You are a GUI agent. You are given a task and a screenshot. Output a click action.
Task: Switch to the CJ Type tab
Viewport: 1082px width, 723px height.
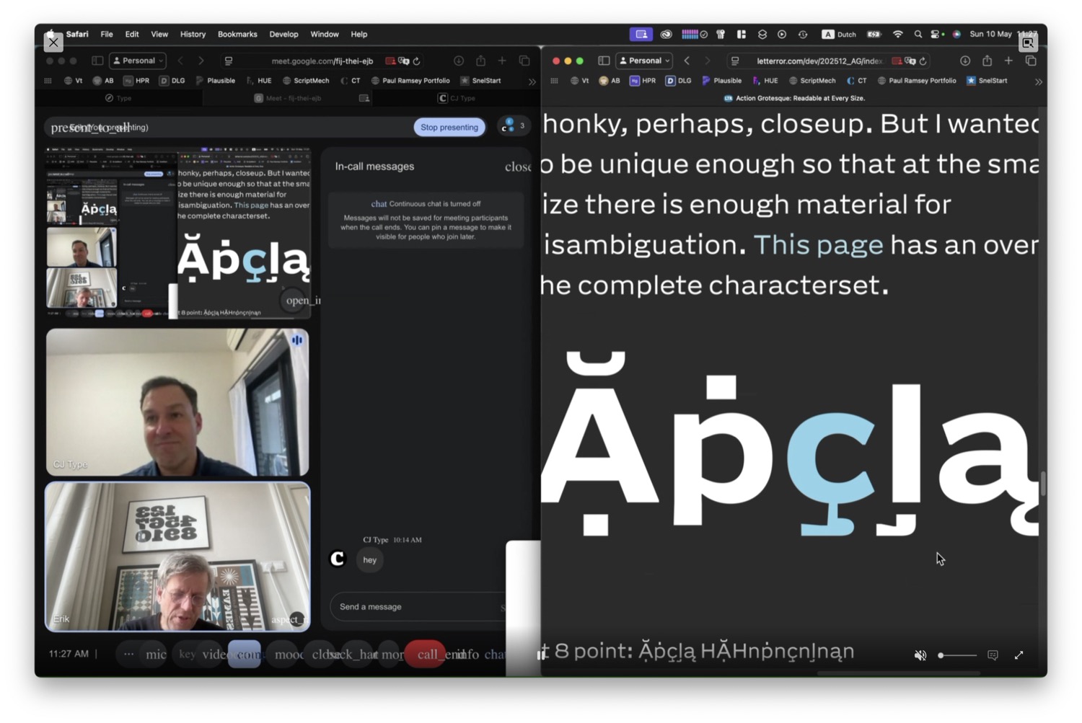[457, 98]
